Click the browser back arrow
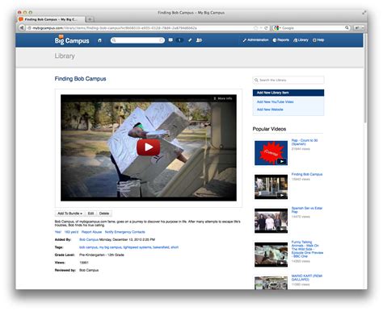Viewport: 383px width, 311px height. pyautogui.click(x=22, y=27)
